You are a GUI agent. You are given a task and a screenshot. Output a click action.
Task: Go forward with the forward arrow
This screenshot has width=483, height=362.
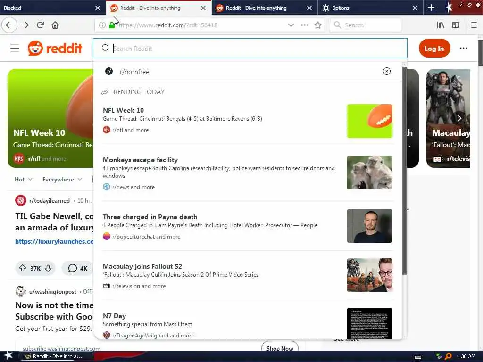[x=25, y=25]
